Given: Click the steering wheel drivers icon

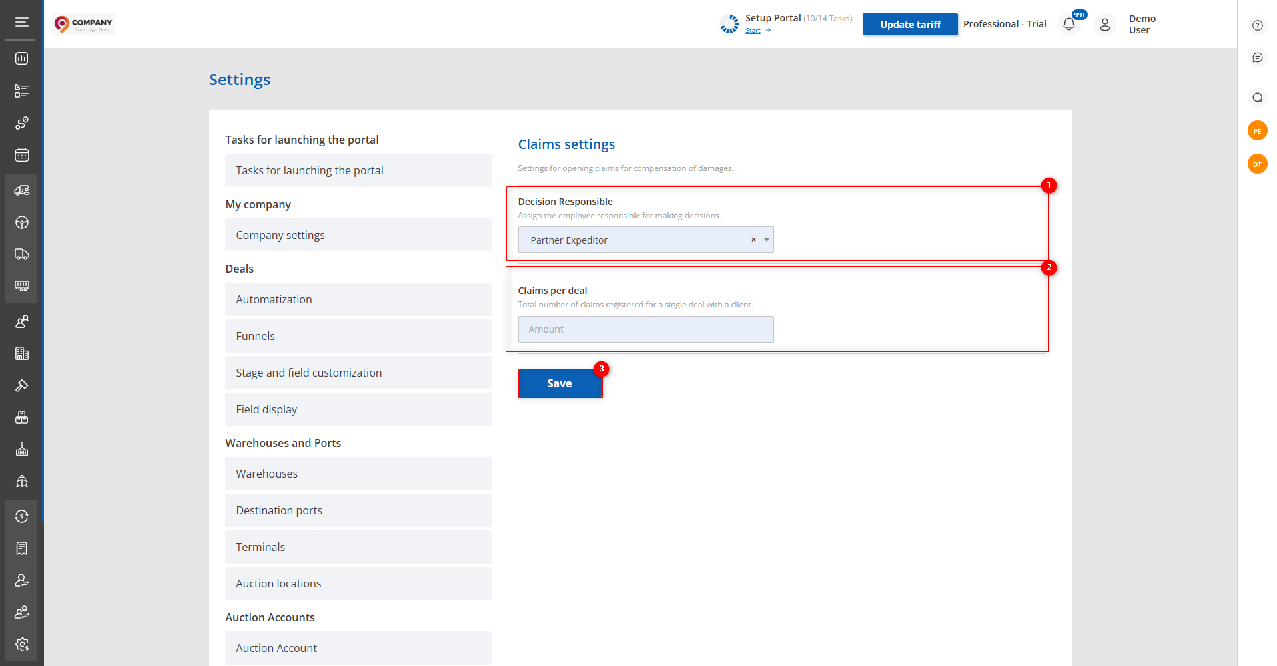Looking at the screenshot, I should (22, 222).
